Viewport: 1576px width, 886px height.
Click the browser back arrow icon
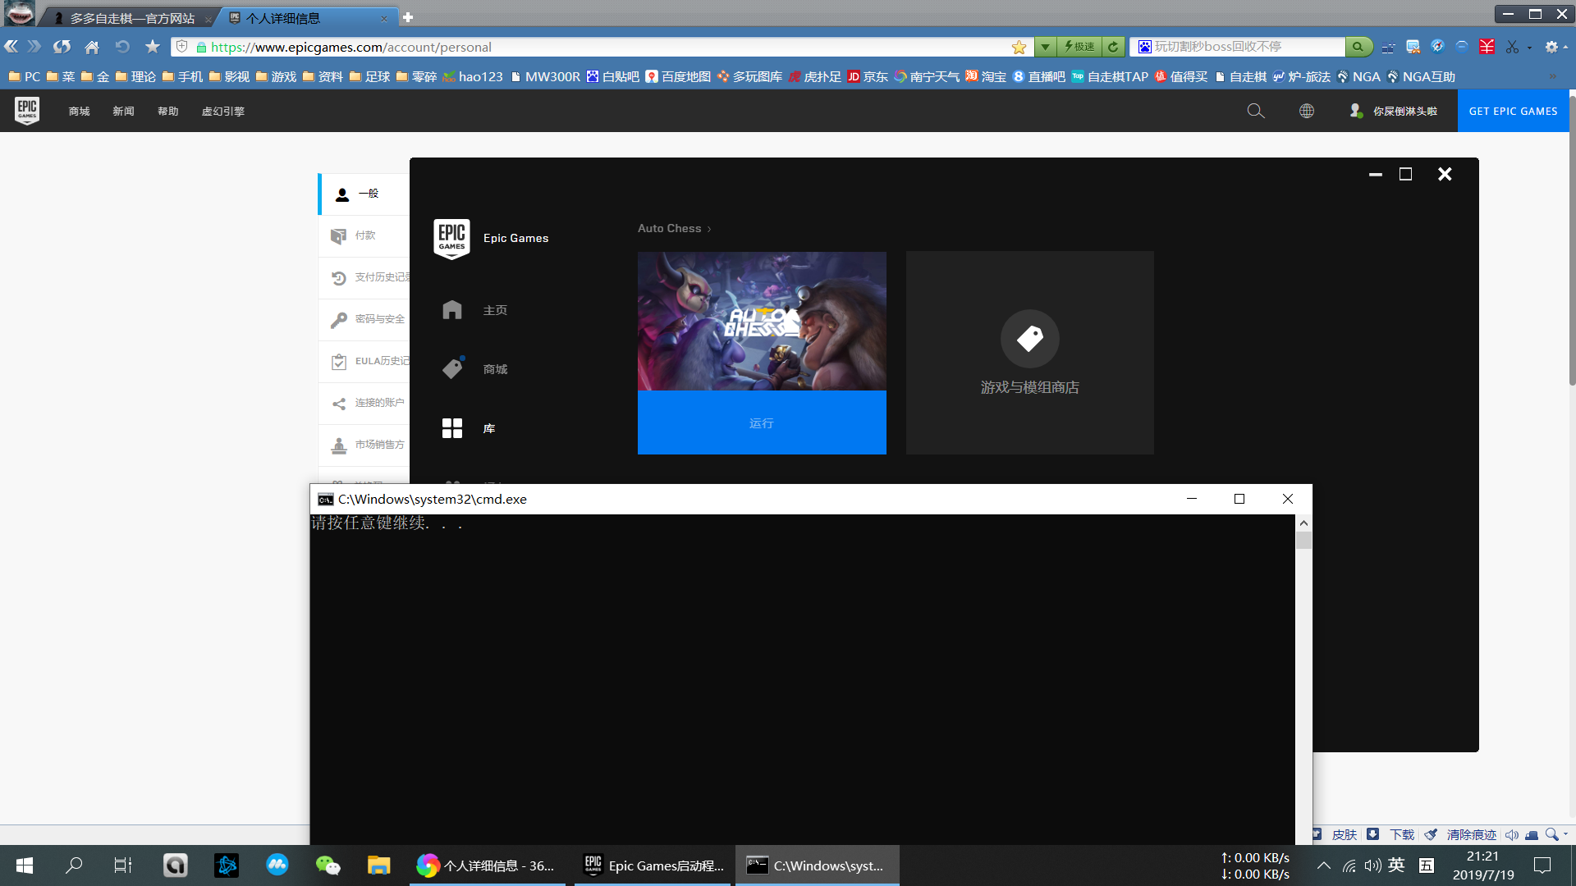(x=11, y=47)
